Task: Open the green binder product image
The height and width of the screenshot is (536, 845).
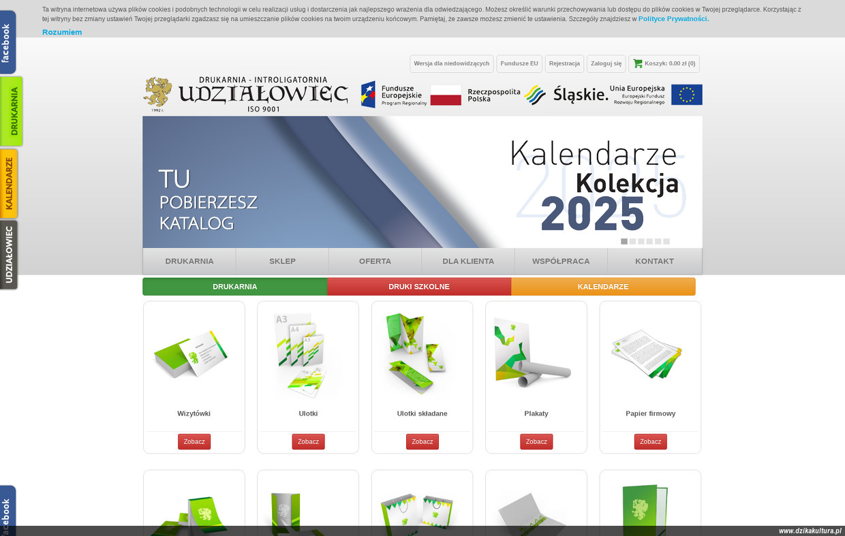Action: click(645, 509)
